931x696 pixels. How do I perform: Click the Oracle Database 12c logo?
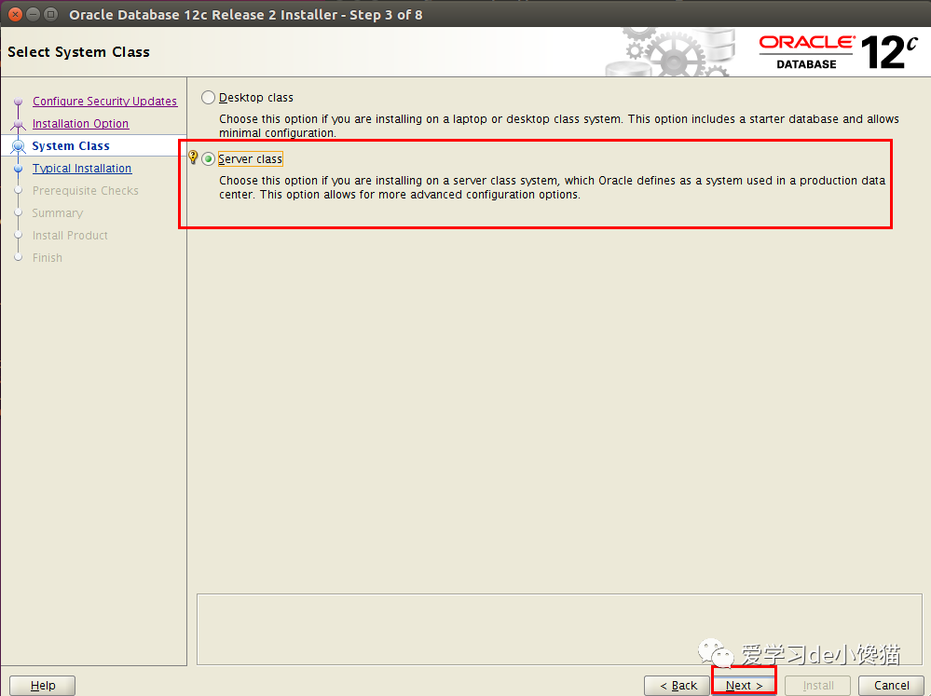[839, 52]
